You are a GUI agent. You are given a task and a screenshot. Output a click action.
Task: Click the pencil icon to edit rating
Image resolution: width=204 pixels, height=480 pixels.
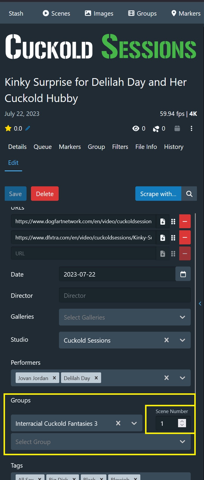[28, 128]
